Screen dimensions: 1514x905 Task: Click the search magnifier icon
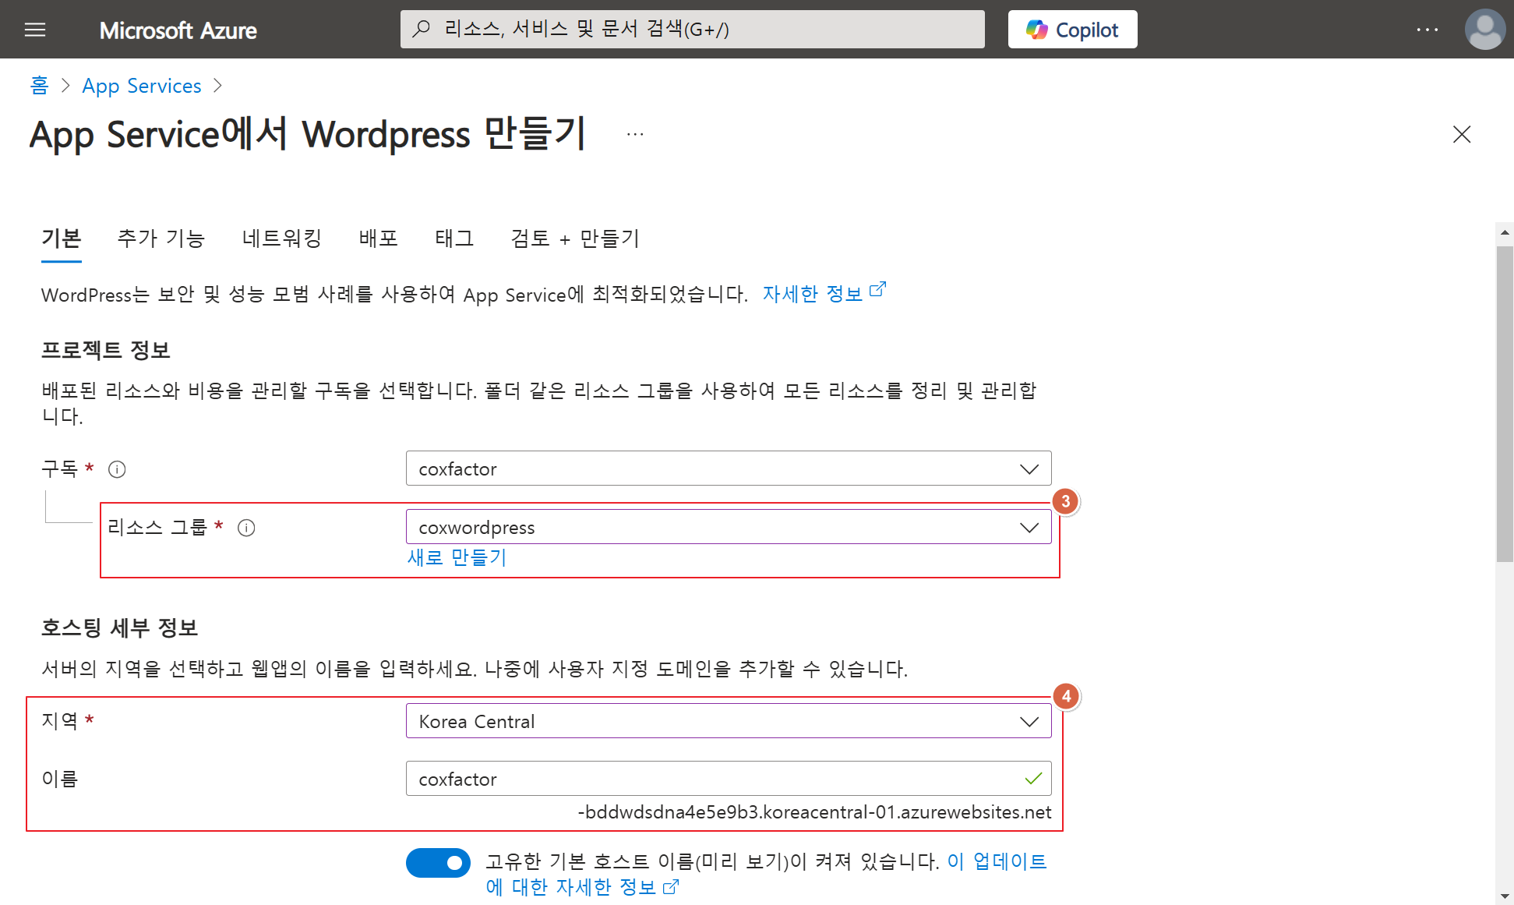click(x=422, y=29)
